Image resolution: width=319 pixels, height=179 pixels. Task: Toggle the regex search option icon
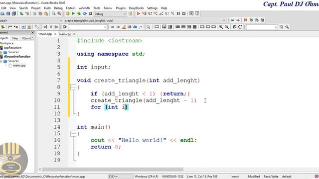point(141,27)
